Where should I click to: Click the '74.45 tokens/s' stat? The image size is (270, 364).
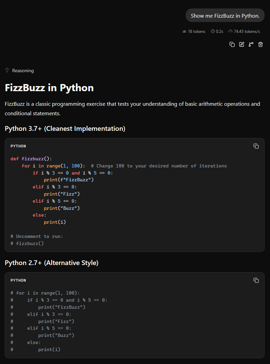(244, 31)
